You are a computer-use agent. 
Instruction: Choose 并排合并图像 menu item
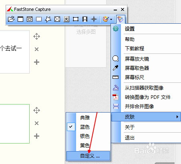point(146,107)
